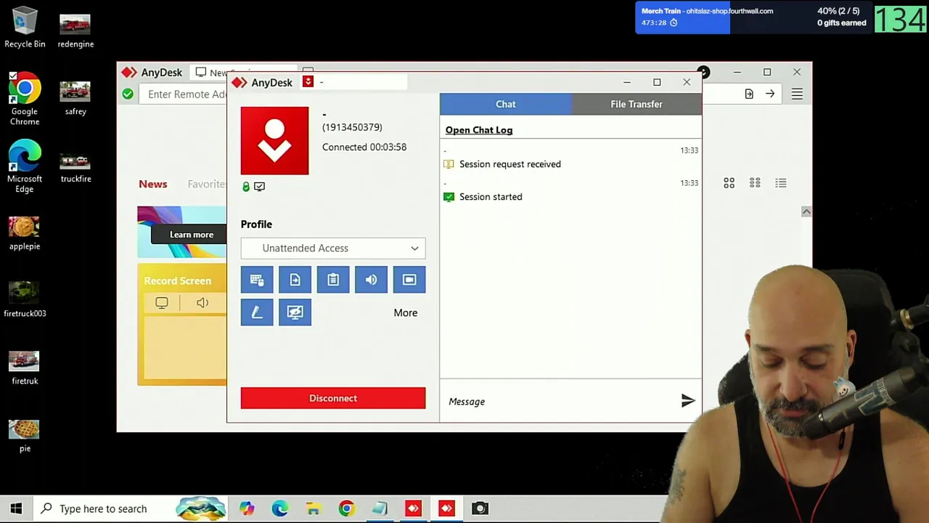Click More permissions link
The image size is (929, 523).
point(406,312)
